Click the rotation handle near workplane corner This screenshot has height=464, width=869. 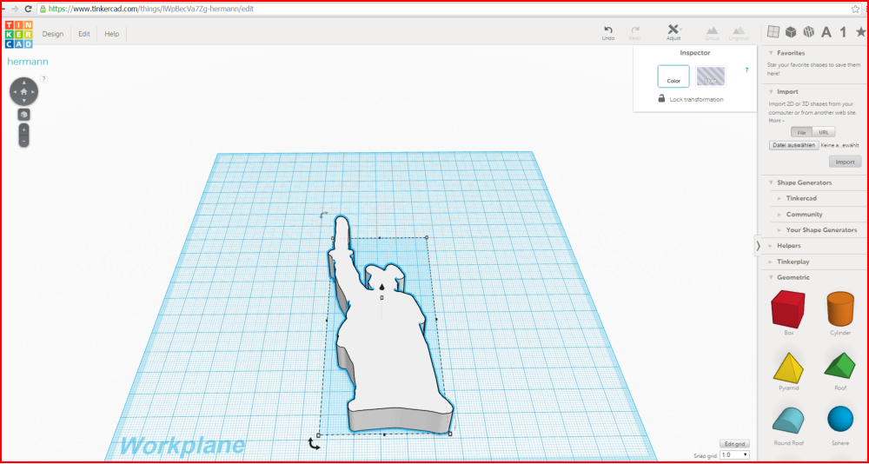tap(314, 443)
